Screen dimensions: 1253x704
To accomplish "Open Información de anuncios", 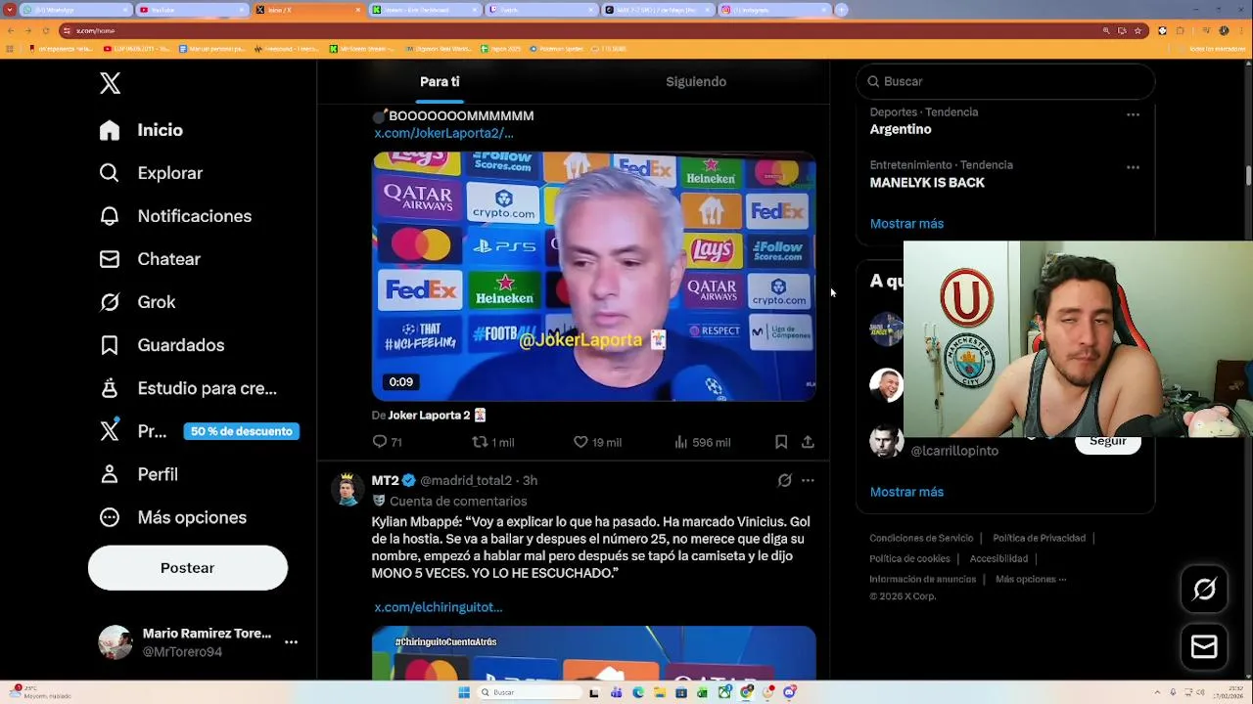I will [x=922, y=580].
